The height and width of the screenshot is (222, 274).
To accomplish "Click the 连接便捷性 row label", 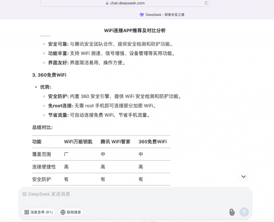I will [x=44, y=167].
